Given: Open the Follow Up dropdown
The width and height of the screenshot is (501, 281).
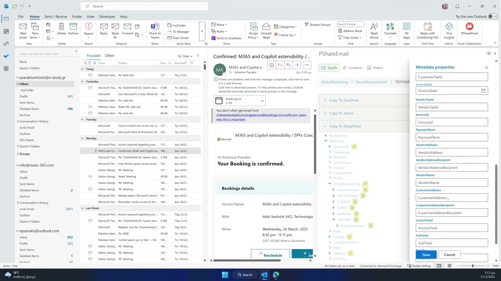Looking at the screenshot, I should [x=285, y=35].
